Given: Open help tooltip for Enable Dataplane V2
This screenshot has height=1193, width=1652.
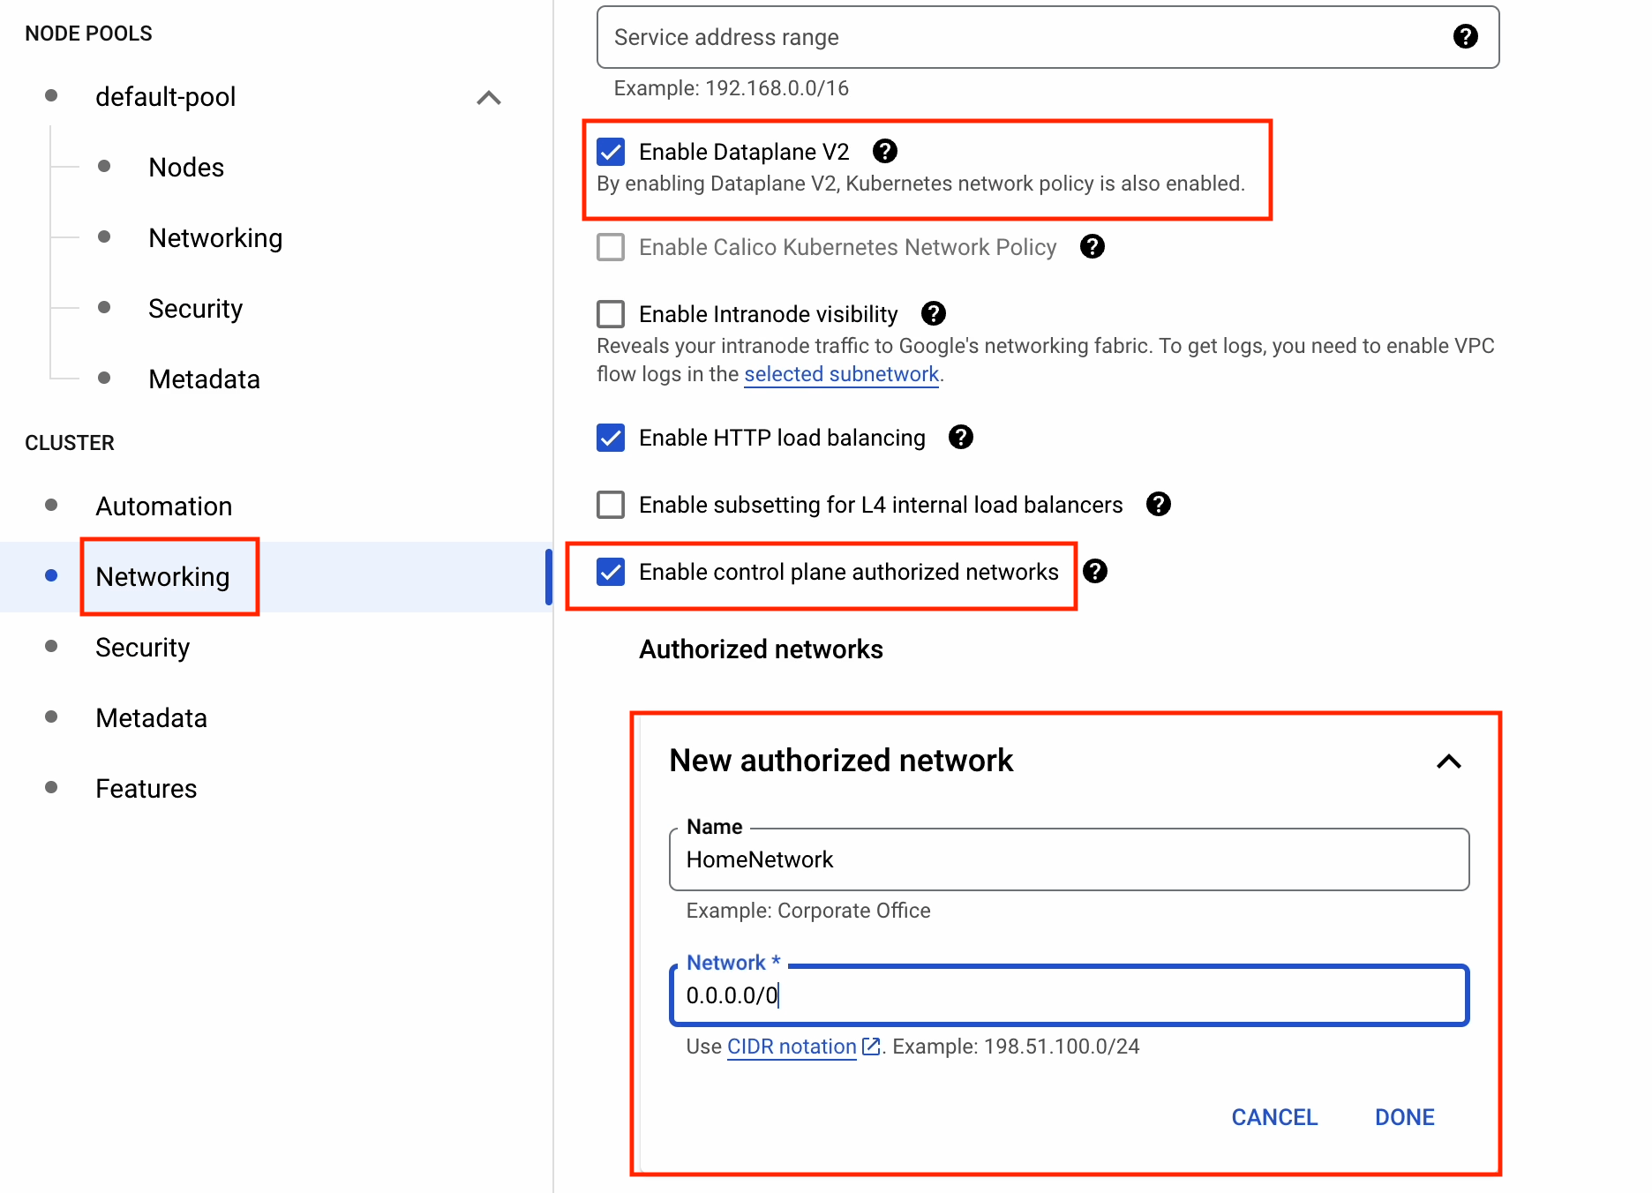Looking at the screenshot, I should coord(884,152).
